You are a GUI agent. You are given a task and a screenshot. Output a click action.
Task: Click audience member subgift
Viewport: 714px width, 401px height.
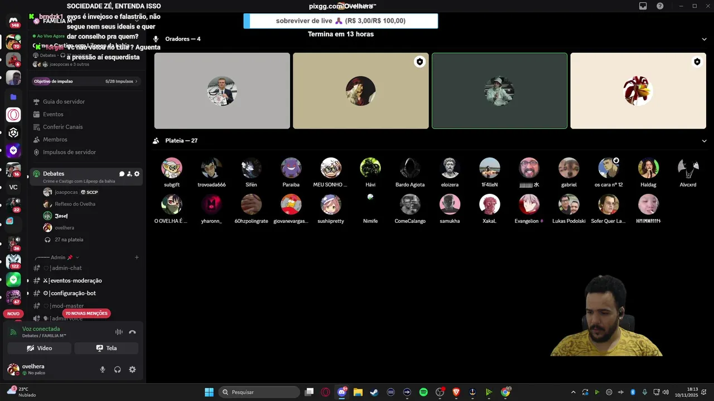(x=172, y=173)
